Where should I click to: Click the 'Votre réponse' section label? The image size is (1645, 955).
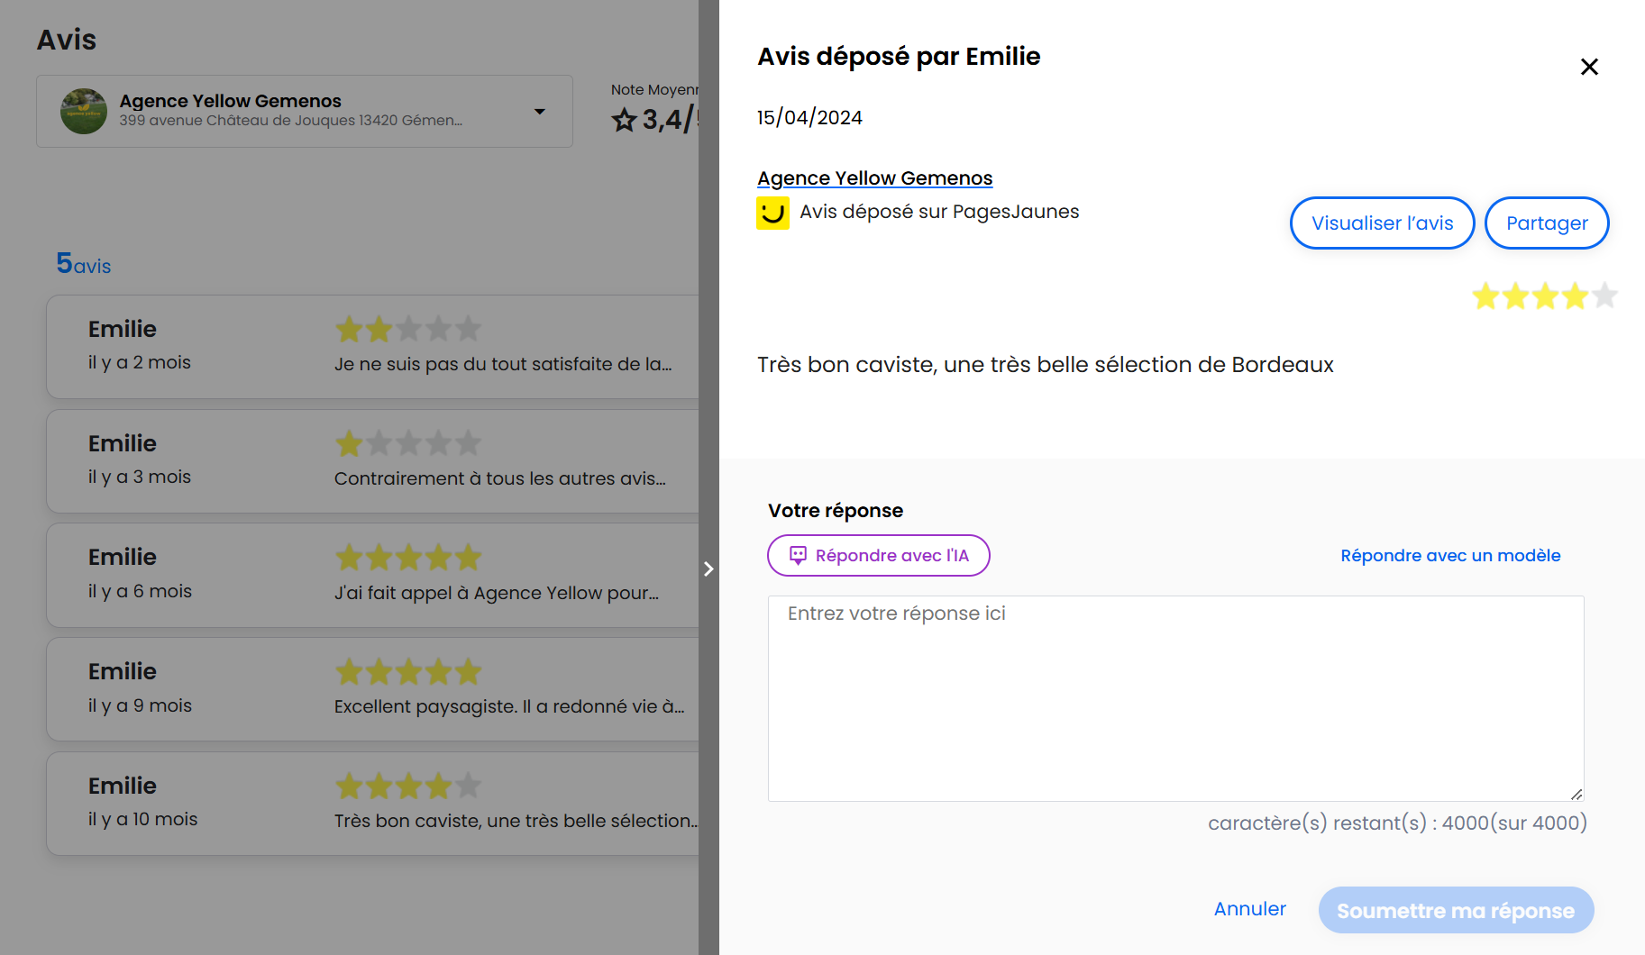pyautogui.click(x=836, y=510)
